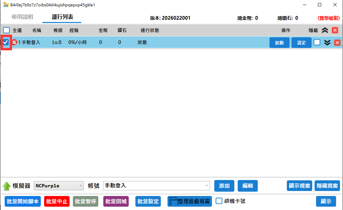Uncheck the row 1 selection checkbox
The height and width of the screenshot is (210, 343).
[6, 42]
